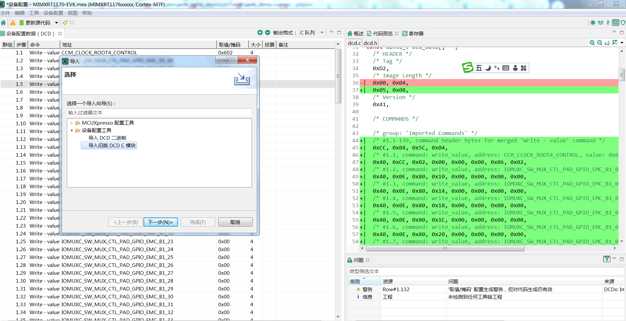
Task: Select the Device Configuration binary-data tool icon
Action: tap(616, 23)
